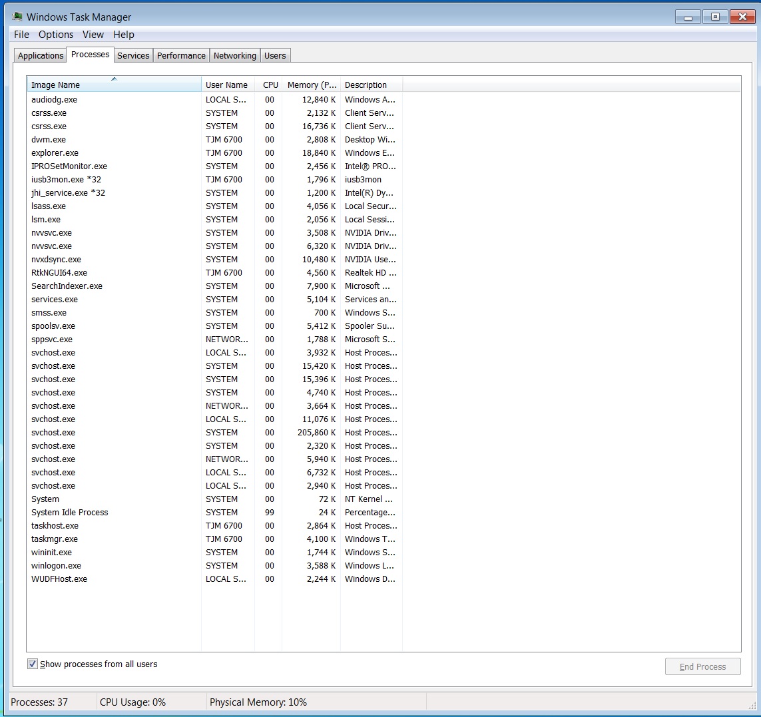Switch to the Users tab
The width and height of the screenshot is (761, 717).
coord(275,55)
